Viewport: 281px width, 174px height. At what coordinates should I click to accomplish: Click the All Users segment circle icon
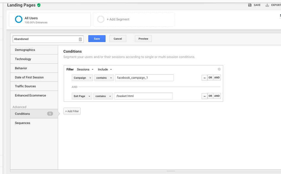tap(19, 19)
